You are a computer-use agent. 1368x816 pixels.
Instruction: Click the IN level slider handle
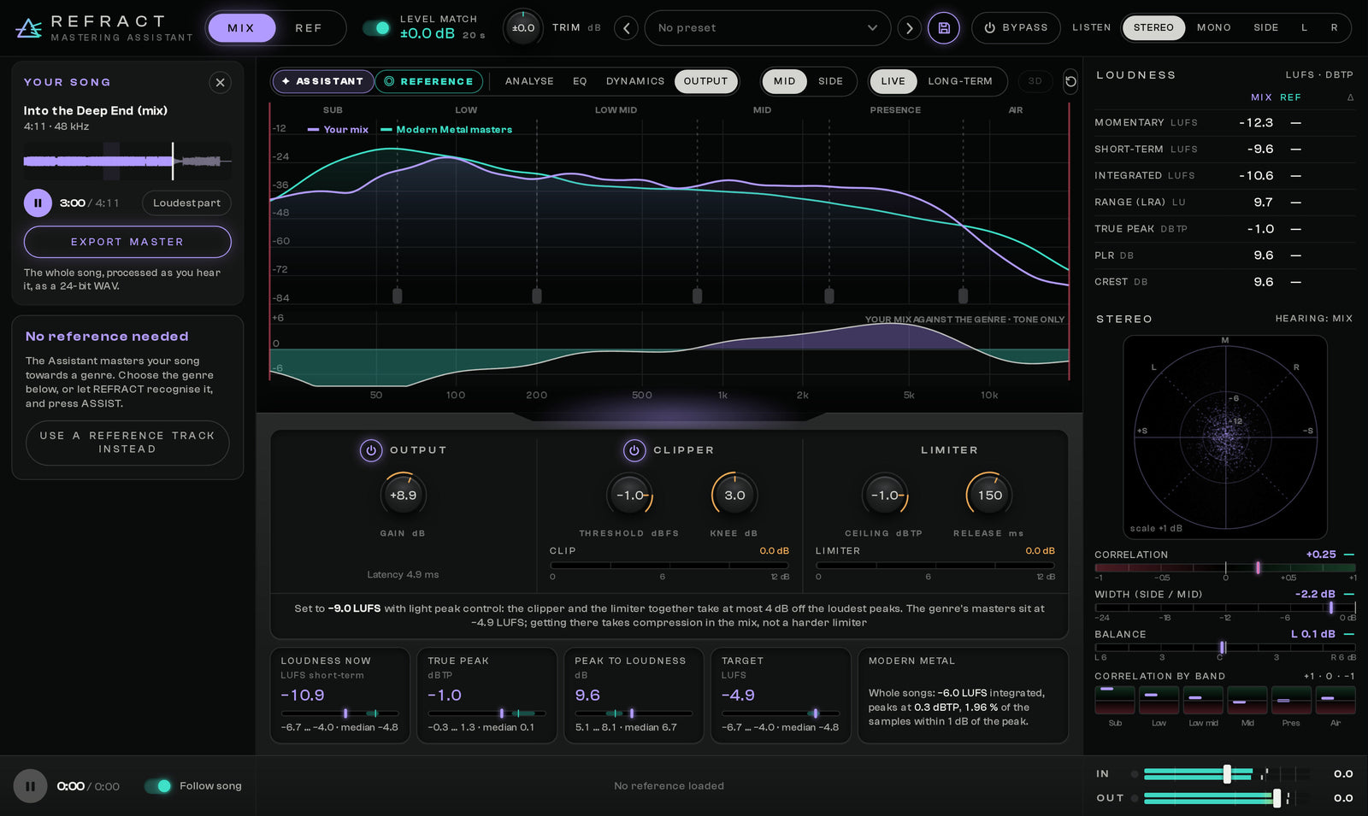(1227, 774)
